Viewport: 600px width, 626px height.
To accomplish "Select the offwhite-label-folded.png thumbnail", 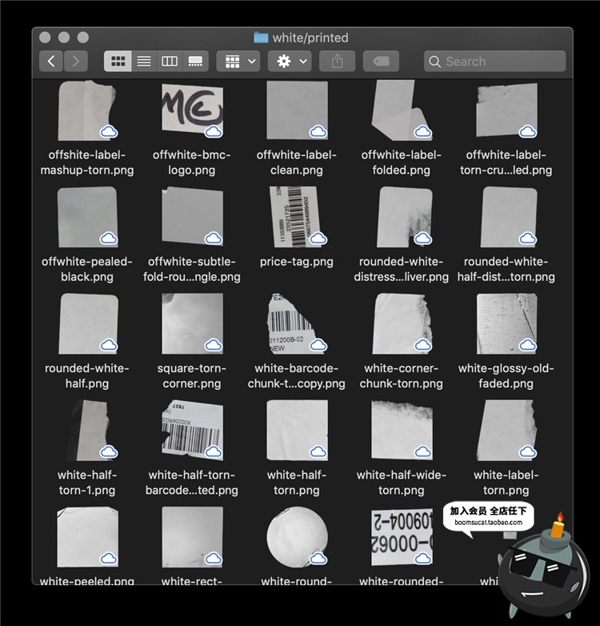I will point(402,110).
